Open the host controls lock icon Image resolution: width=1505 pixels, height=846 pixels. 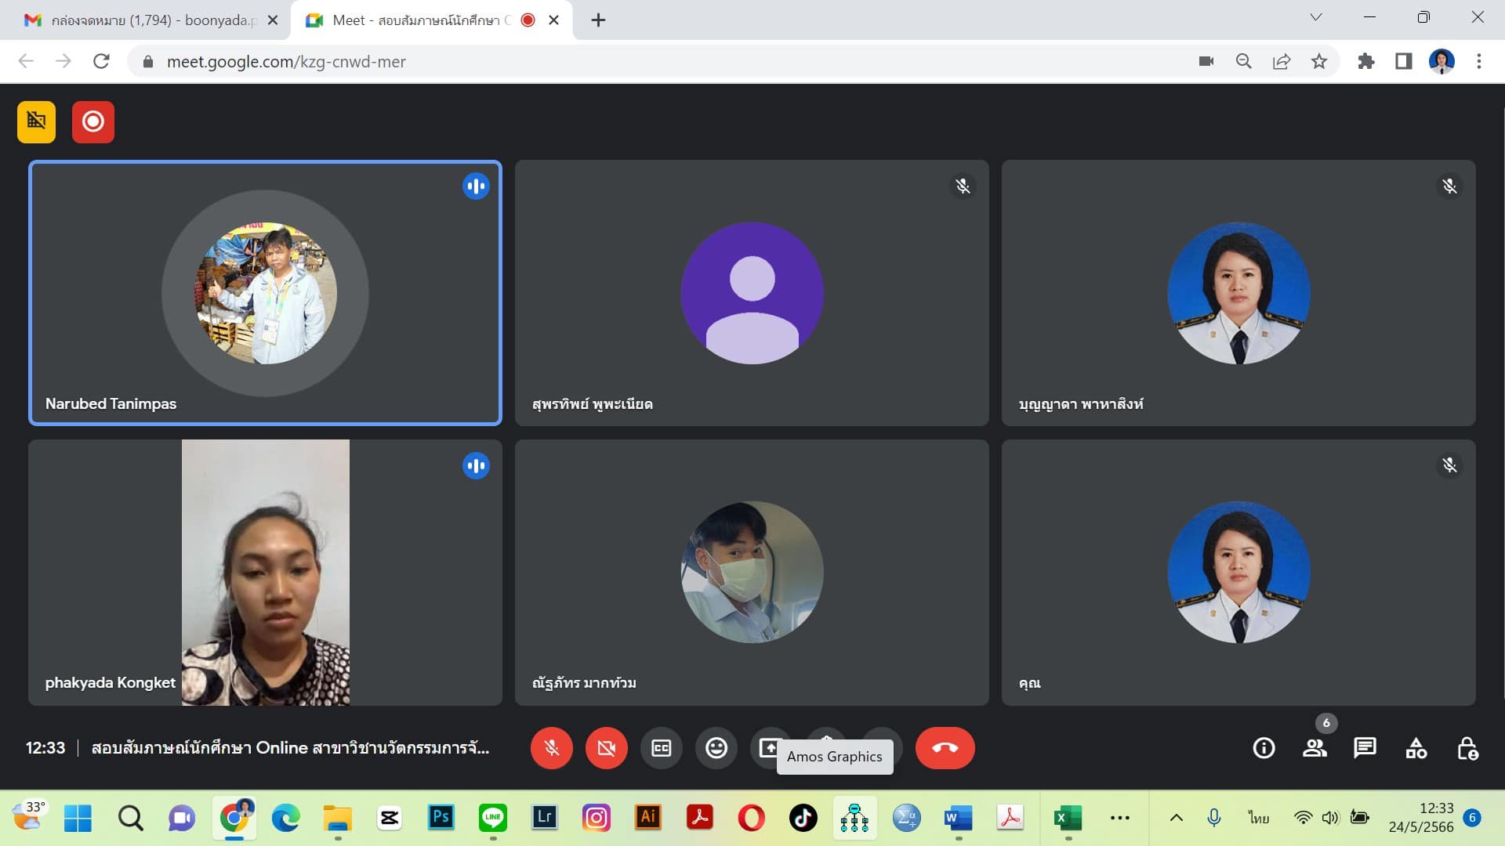[x=1467, y=748]
